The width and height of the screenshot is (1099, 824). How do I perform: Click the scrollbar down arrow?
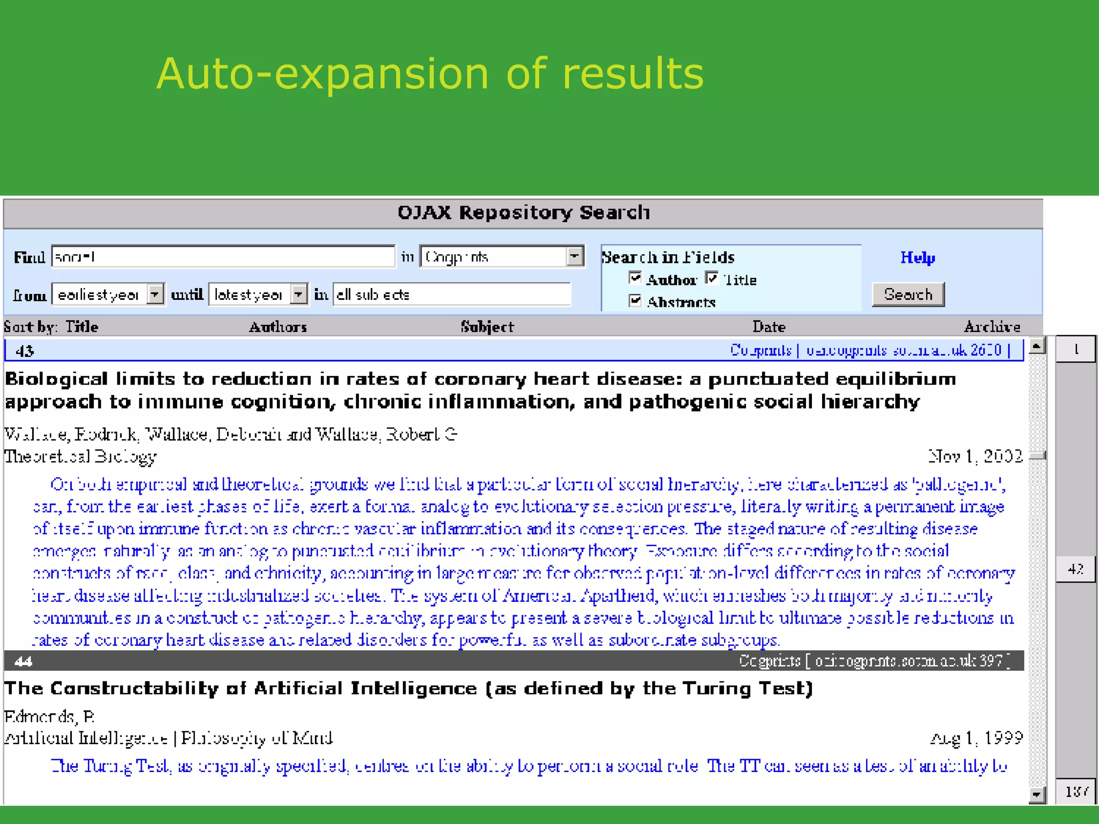click(x=1037, y=794)
